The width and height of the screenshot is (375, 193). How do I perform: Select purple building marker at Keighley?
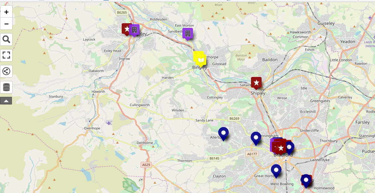tap(135, 30)
